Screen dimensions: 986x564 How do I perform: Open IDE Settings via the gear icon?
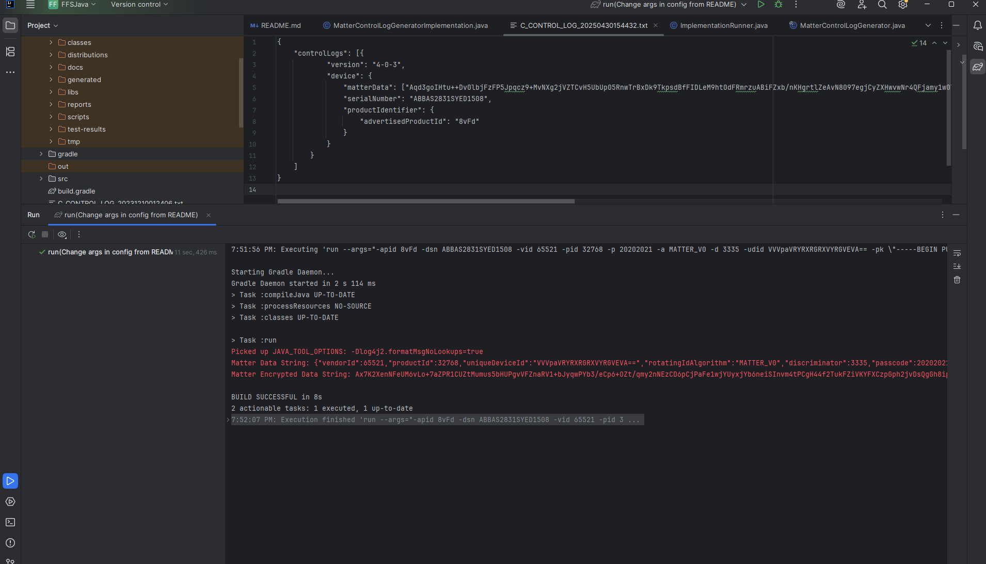[x=903, y=5]
